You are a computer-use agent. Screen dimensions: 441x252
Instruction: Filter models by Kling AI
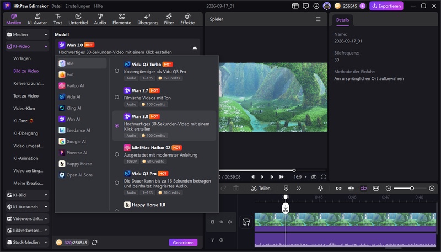point(82,108)
